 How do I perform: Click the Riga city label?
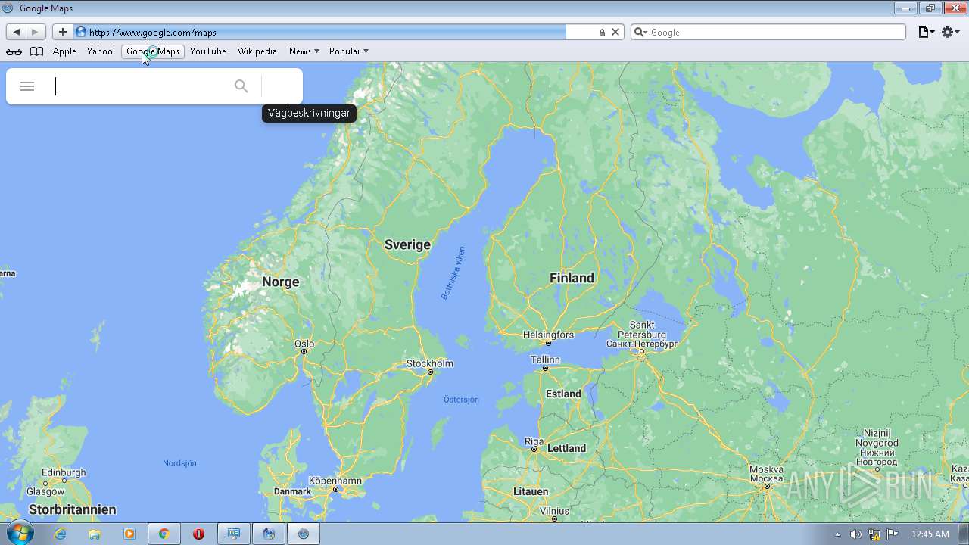coord(534,441)
